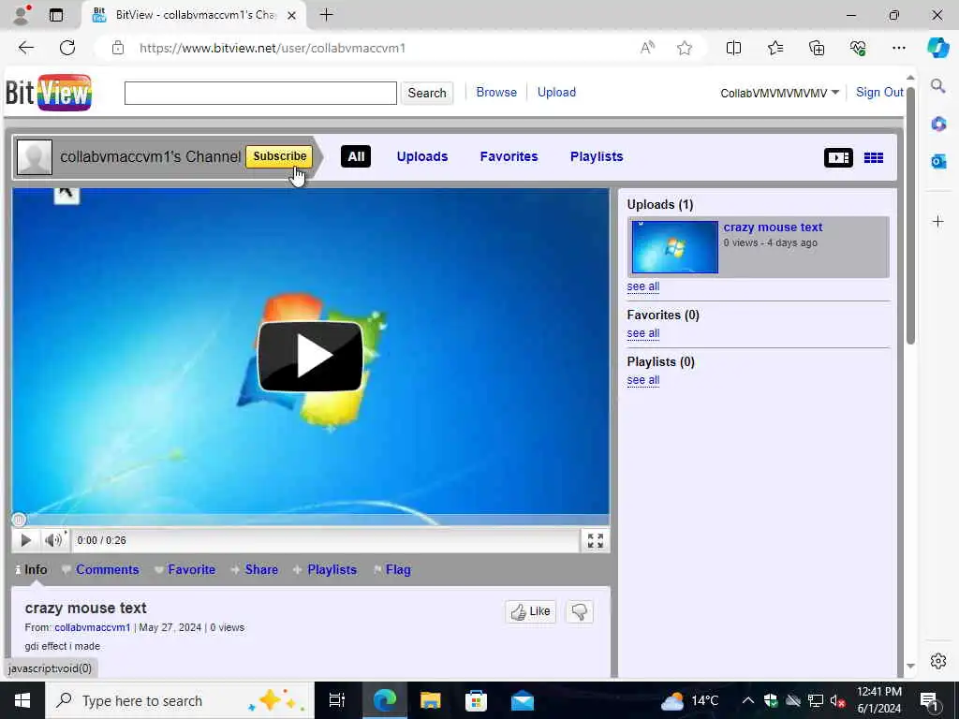The image size is (959, 719).
Task: Open split screen icon
Action: [x=733, y=48]
